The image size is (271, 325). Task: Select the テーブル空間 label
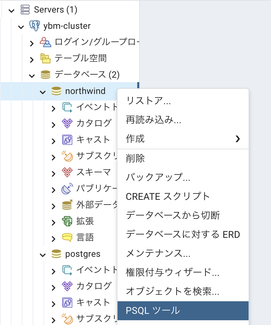pyautogui.click(x=81, y=58)
